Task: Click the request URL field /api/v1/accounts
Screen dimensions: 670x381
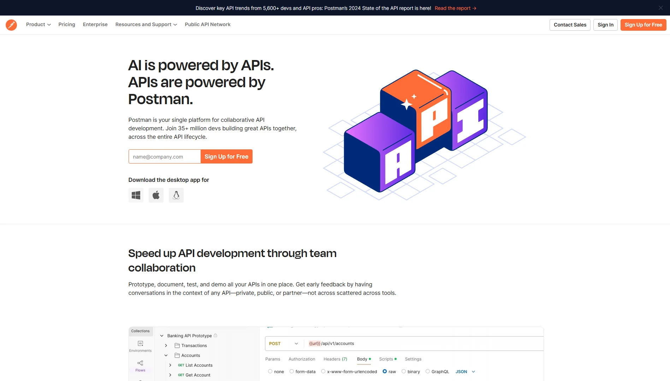Action: [x=424, y=344]
